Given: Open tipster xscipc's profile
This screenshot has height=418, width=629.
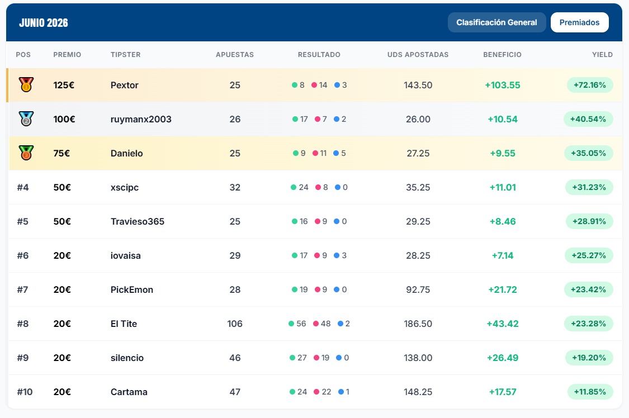Looking at the screenshot, I should tap(124, 187).
